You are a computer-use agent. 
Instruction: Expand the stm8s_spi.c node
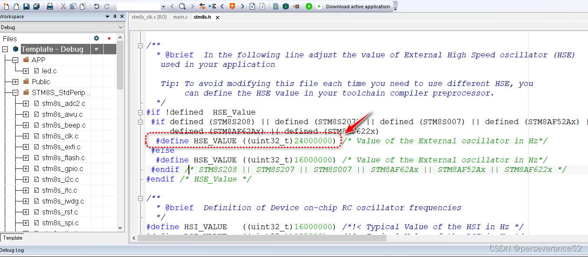[26, 223]
